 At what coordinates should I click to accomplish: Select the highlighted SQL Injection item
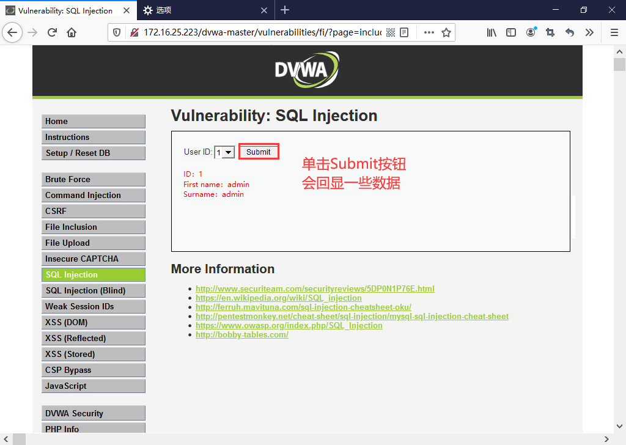94,274
